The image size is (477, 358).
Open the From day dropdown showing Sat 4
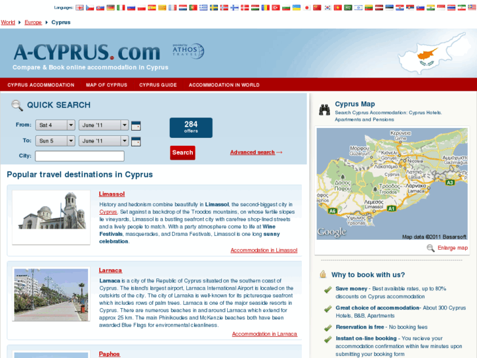pos(55,125)
